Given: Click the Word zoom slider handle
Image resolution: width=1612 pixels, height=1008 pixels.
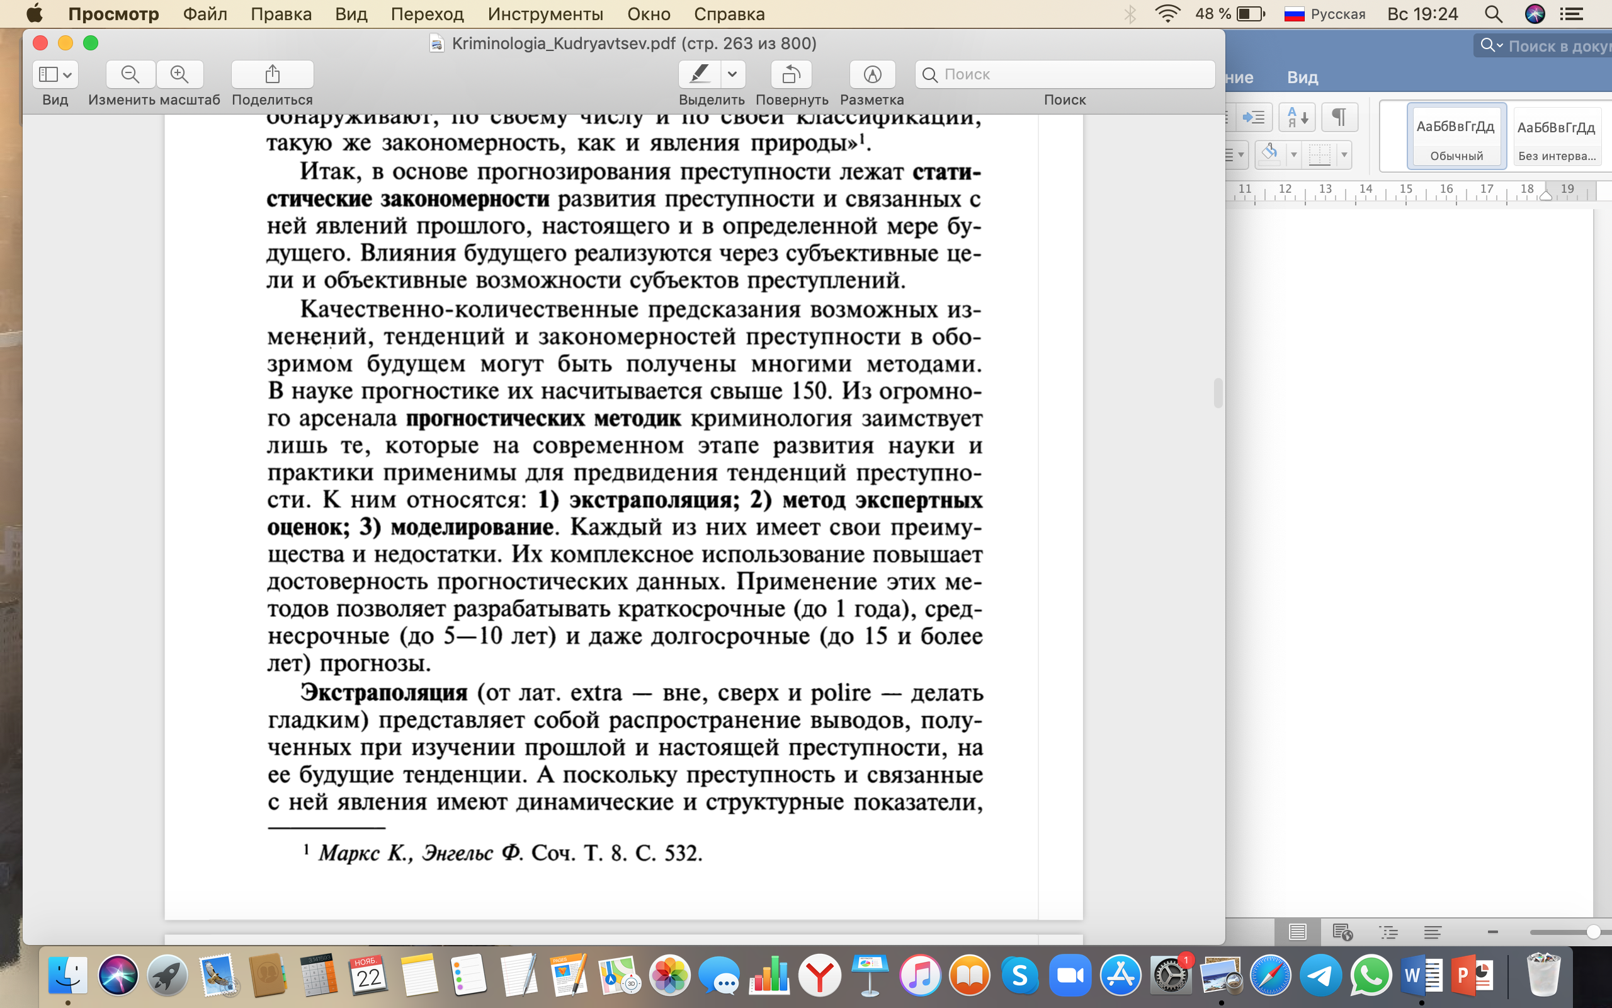Looking at the screenshot, I should [x=1592, y=932].
